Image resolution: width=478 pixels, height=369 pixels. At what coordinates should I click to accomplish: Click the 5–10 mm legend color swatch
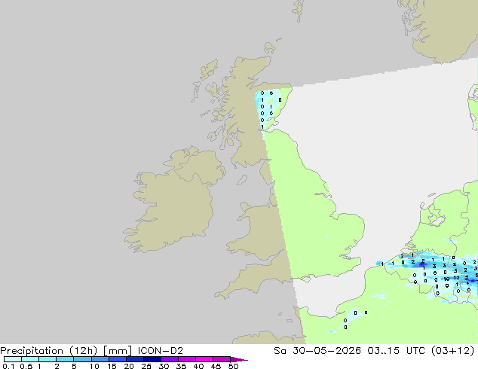[x=82, y=359]
